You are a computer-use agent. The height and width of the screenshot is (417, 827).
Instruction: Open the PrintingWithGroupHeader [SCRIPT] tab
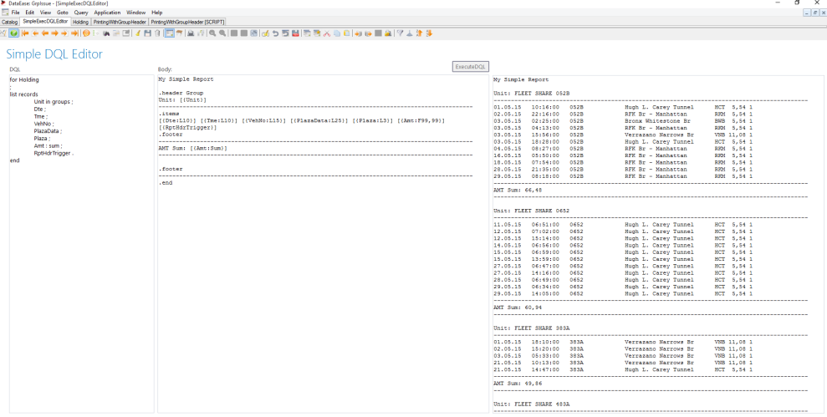(188, 22)
